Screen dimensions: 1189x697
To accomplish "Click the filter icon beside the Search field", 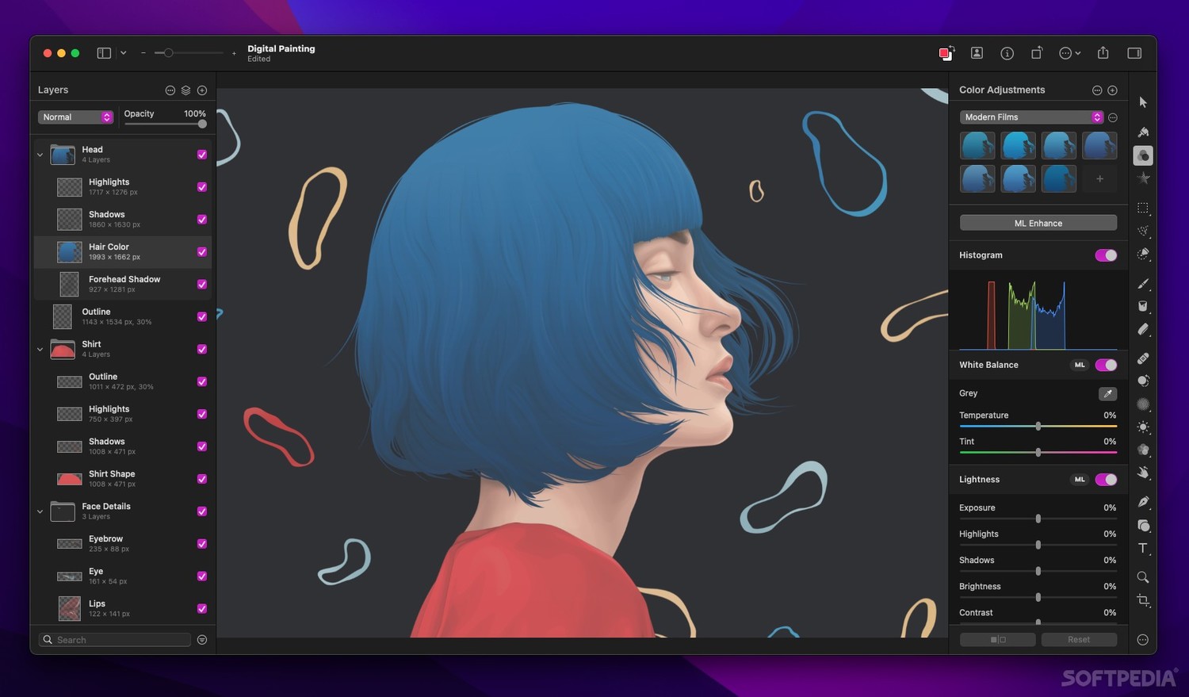I will tap(202, 640).
